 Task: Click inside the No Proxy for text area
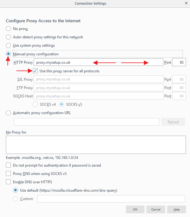tap(96, 145)
